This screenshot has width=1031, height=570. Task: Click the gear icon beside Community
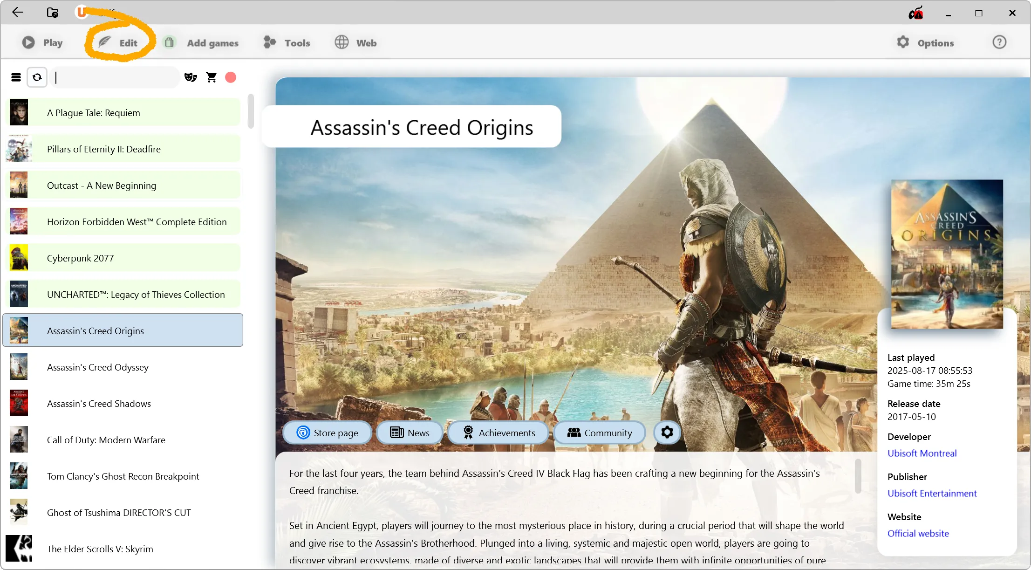point(667,433)
